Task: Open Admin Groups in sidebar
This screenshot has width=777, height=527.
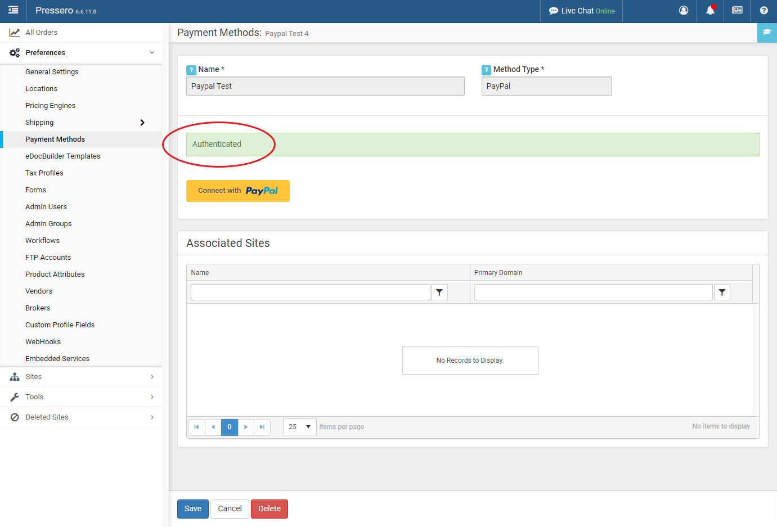Action: point(48,224)
